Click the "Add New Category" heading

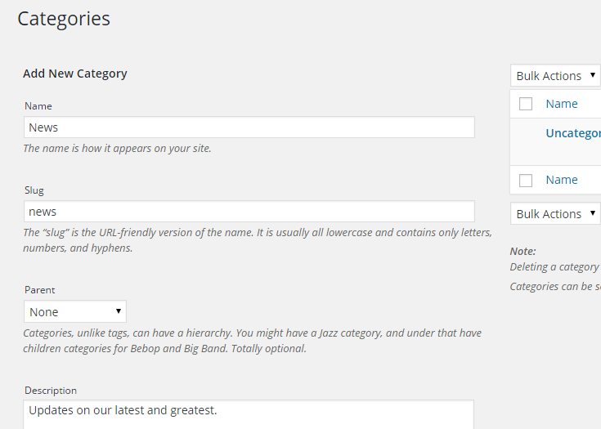[75, 74]
